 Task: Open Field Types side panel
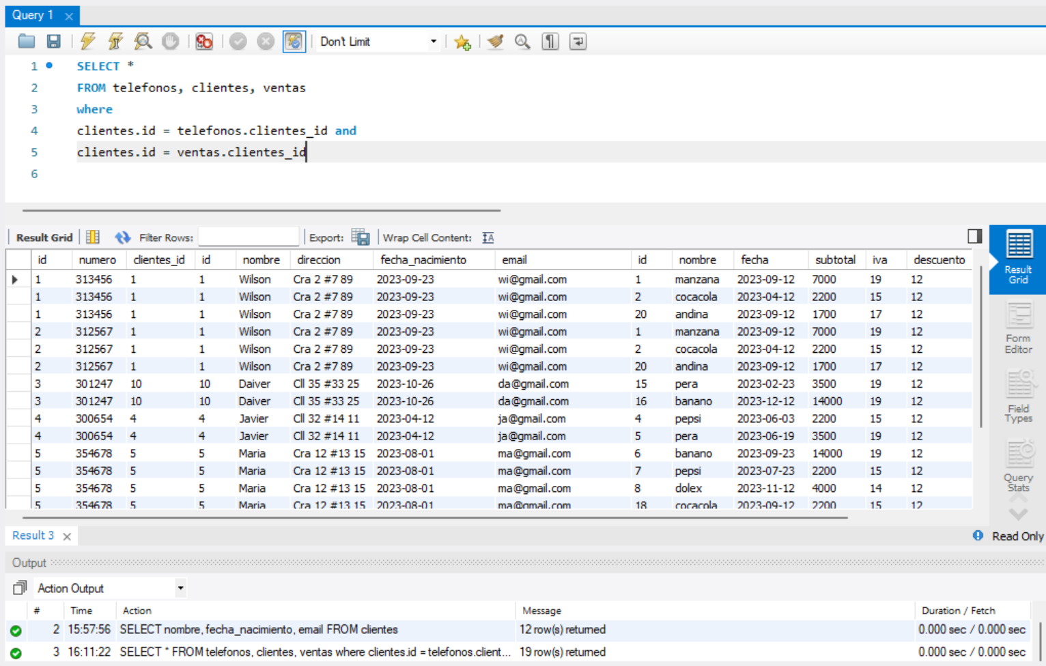click(x=1018, y=397)
